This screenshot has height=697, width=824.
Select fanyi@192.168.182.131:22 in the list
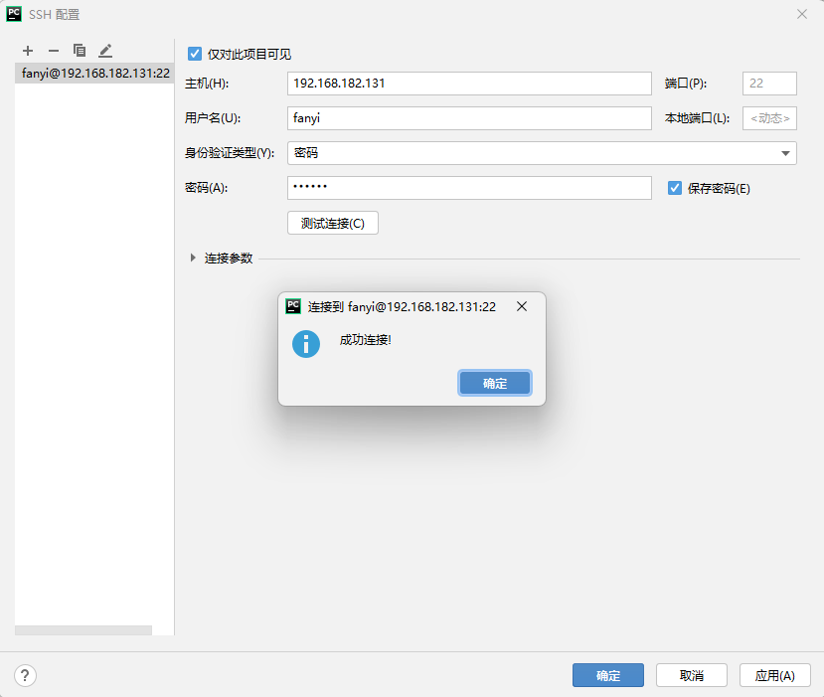coord(94,73)
